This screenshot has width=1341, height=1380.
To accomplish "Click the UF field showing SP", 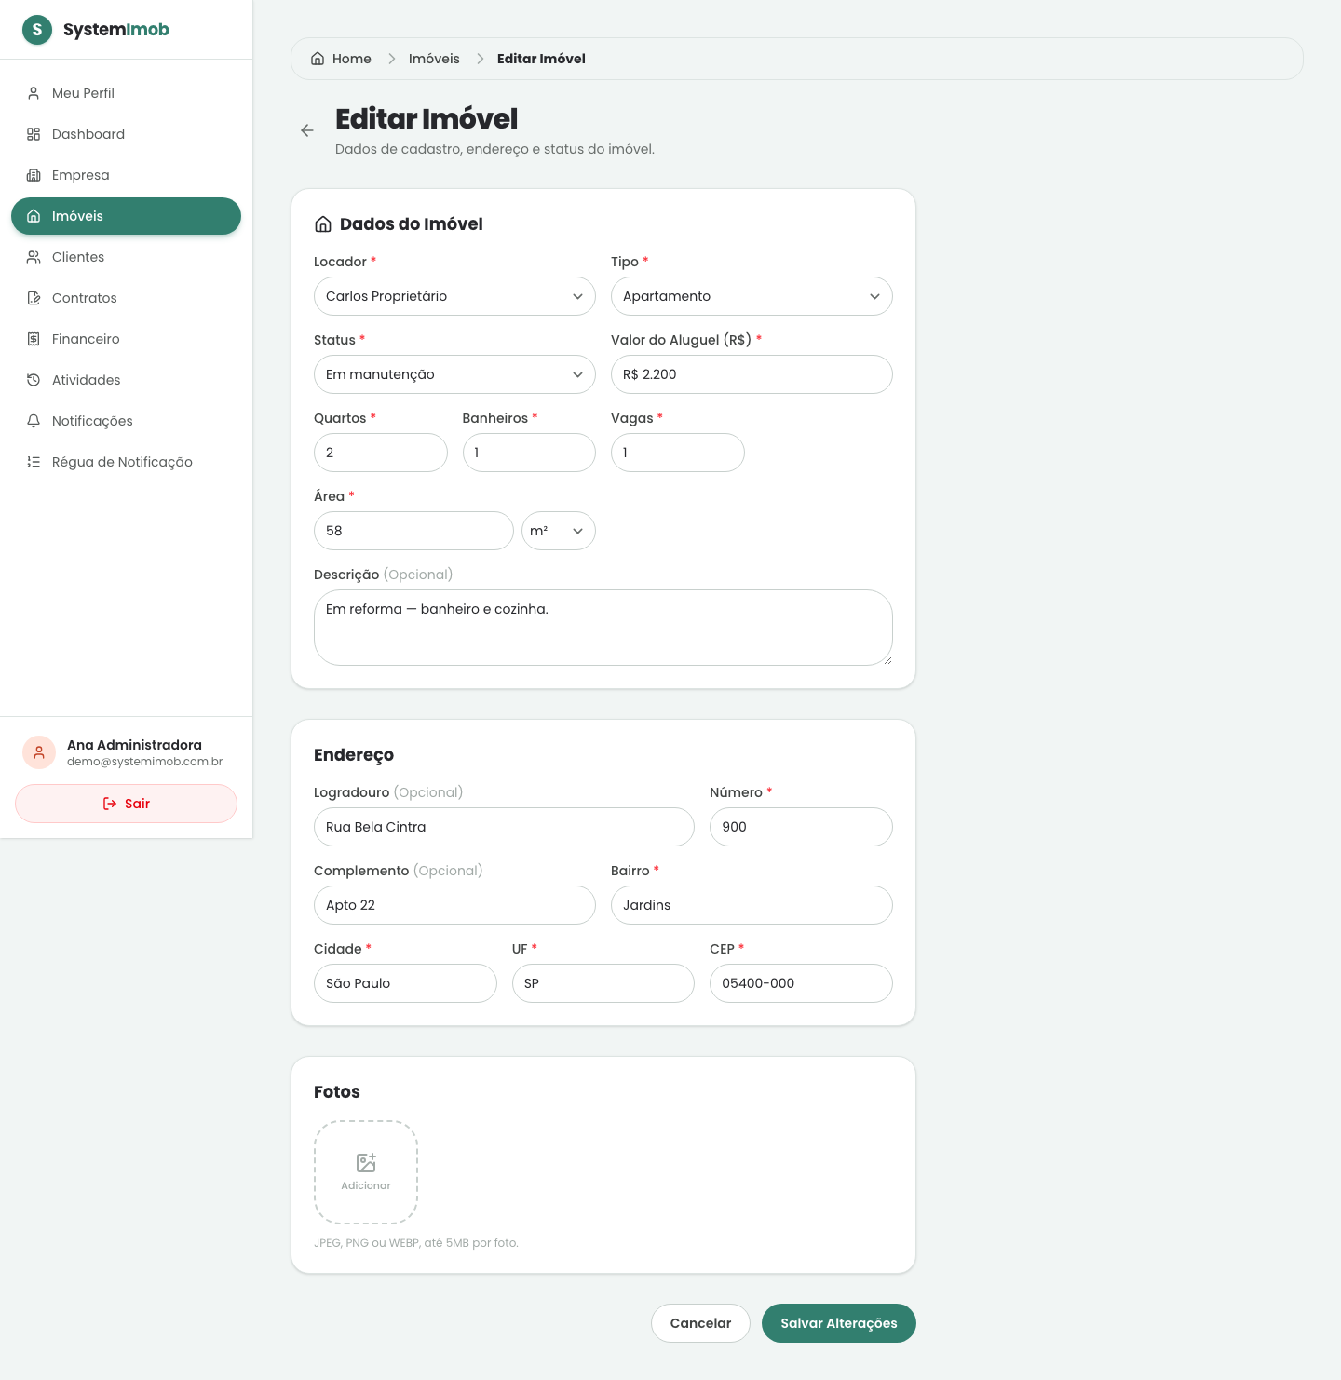I will coord(603,983).
